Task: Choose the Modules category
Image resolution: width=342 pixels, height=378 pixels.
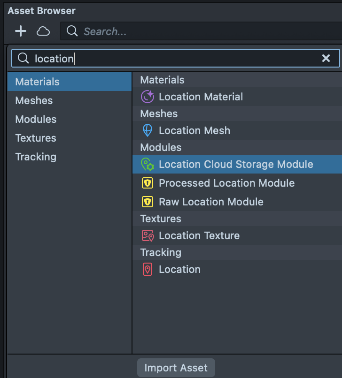Action: pos(36,120)
